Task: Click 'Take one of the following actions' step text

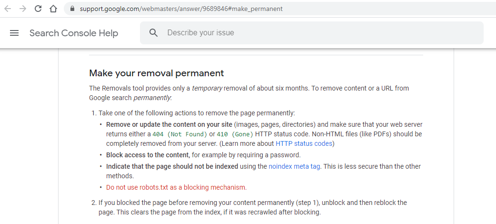Action: coord(197,113)
